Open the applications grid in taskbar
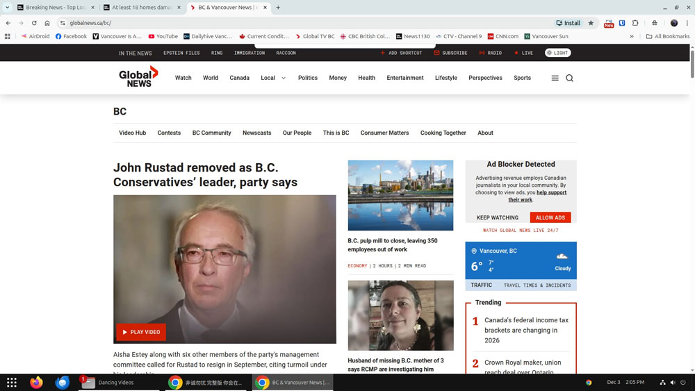Screen dimensions: 695x391 (12, 382)
